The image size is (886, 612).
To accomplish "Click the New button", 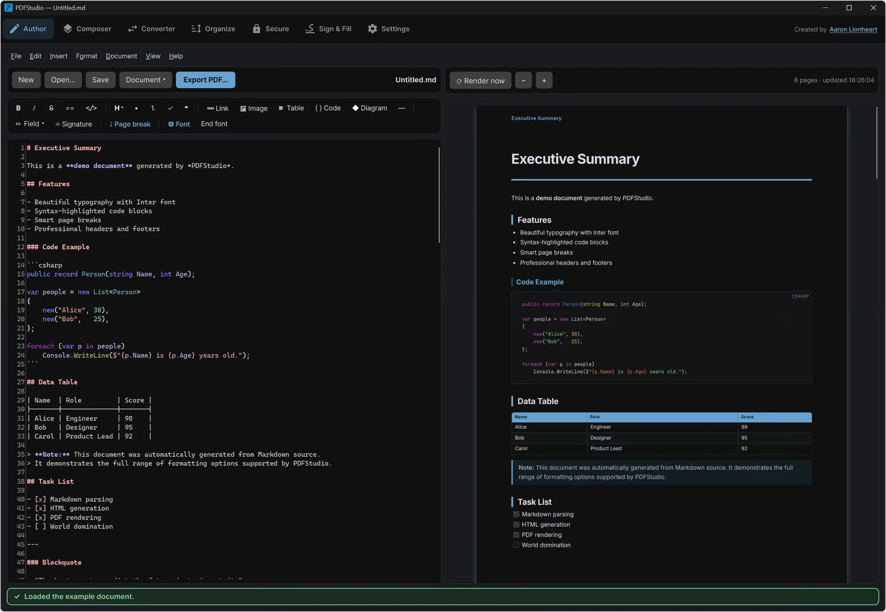I will coord(26,80).
